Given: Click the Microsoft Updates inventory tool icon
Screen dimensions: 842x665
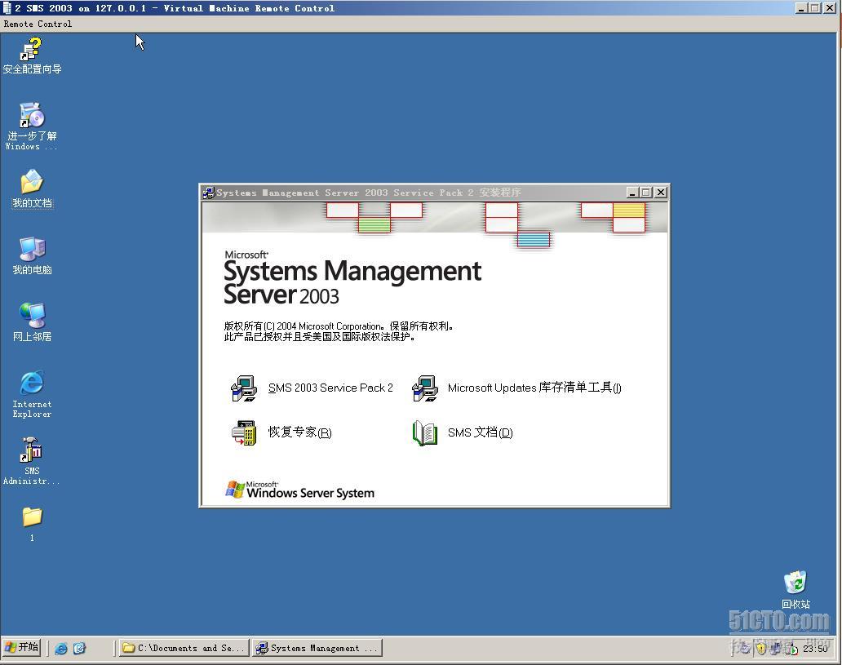Looking at the screenshot, I should [x=425, y=388].
